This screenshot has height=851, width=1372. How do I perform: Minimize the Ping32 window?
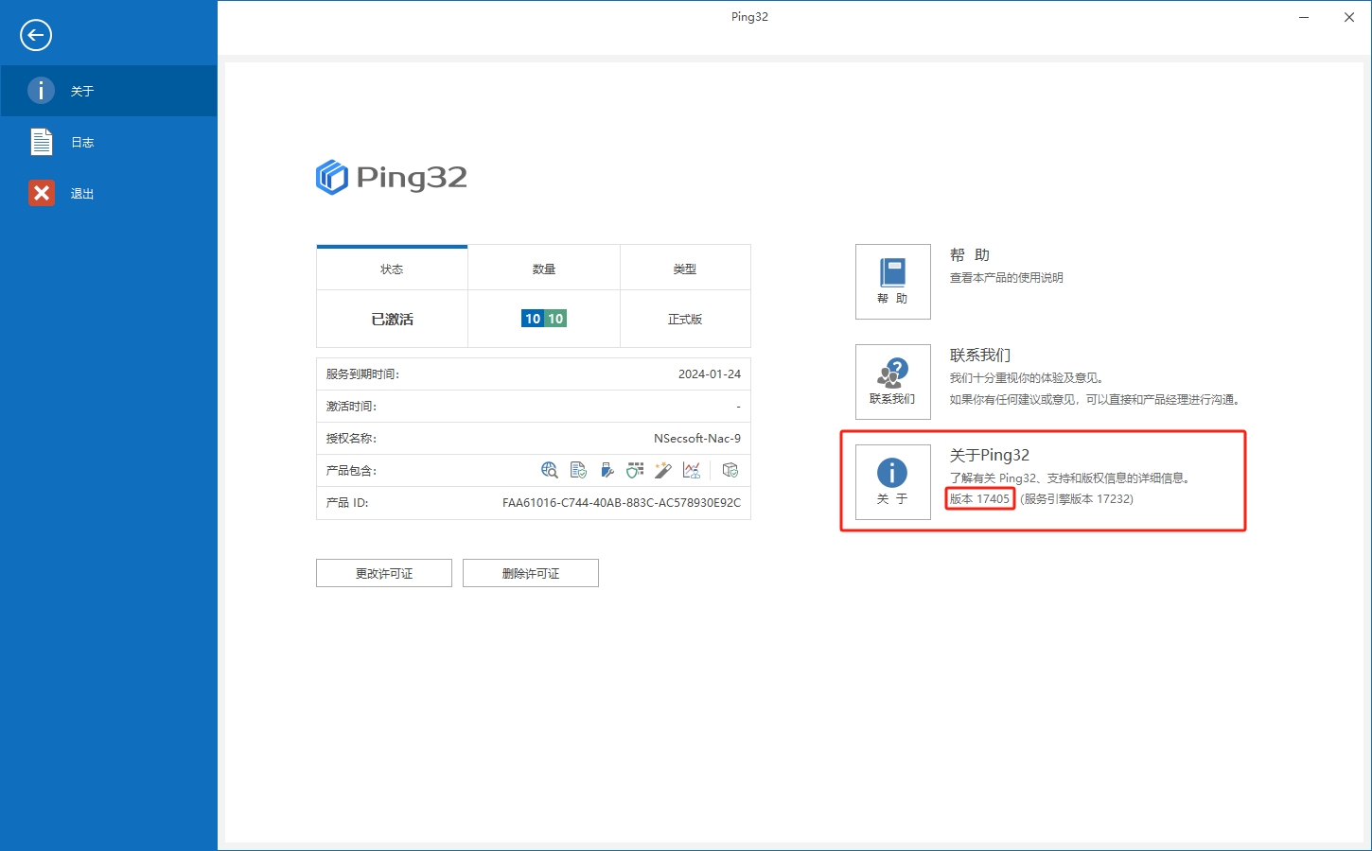[1304, 17]
